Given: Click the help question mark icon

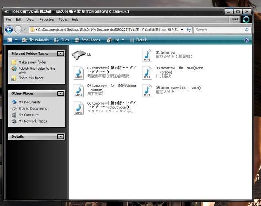Looking at the screenshot, I should [246, 40].
